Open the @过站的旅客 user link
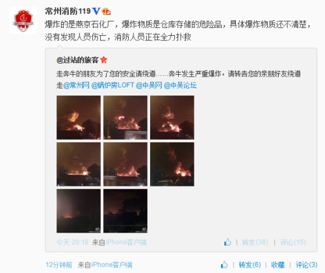 pos(77,60)
